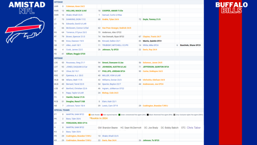This screenshot has height=145, width=257.
Task: Select the SPECIAL TEAMS section header
Action: tap(61, 110)
